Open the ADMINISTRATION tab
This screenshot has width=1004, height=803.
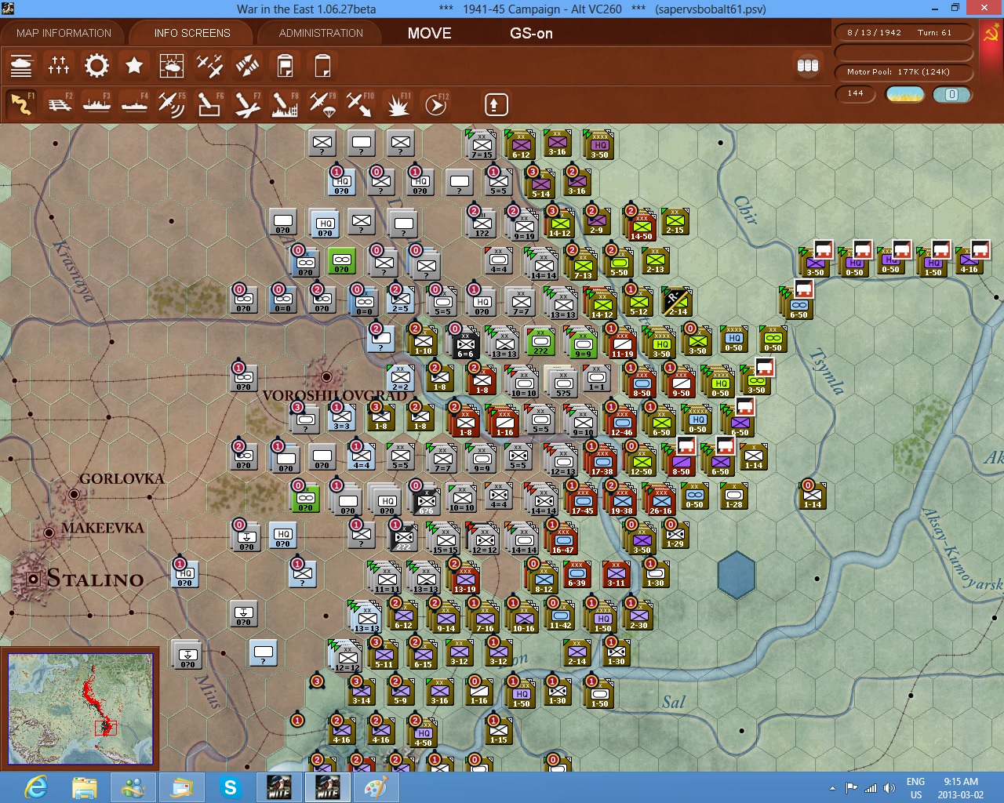[x=321, y=33]
